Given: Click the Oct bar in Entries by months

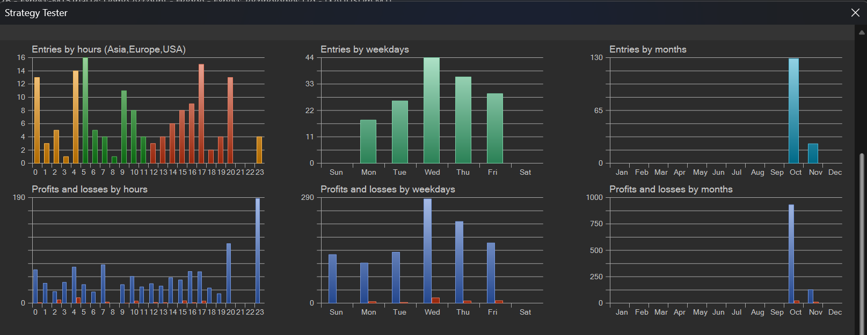Looking at the screenshot, I should (x=793, y=111).
